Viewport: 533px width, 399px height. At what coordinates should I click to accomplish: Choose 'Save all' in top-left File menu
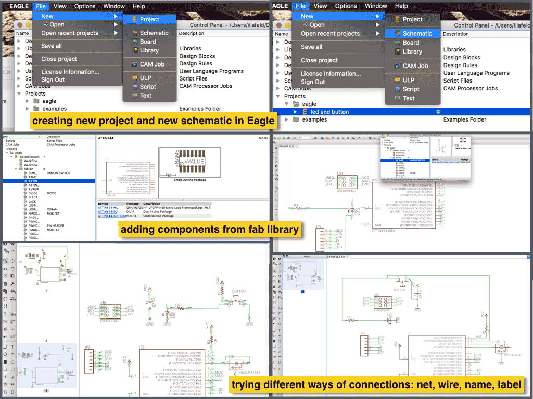[52, 46]
